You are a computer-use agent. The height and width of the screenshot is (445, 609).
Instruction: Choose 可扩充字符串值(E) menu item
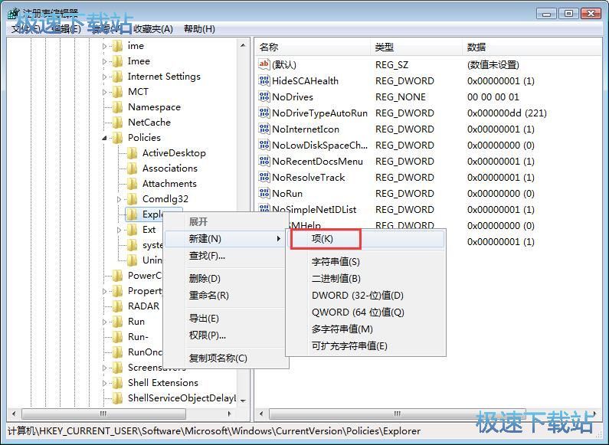(367, 346)
